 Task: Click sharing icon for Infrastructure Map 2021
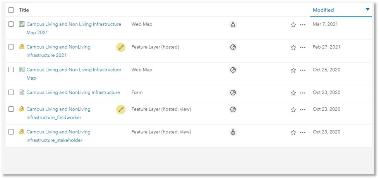[x=233, y=24]
